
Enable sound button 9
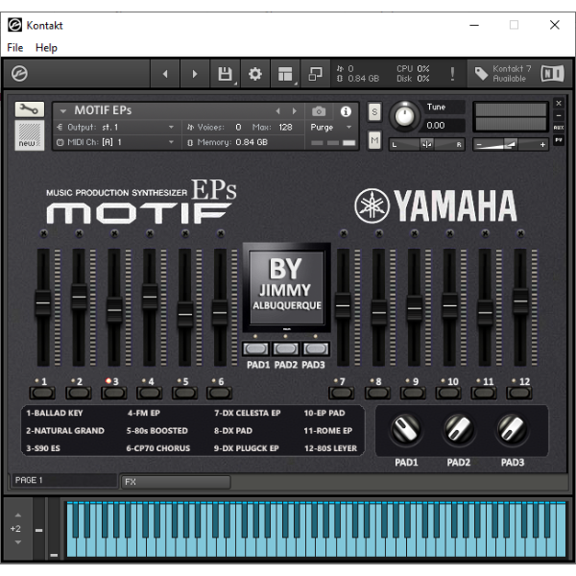(x=413, y=393)
